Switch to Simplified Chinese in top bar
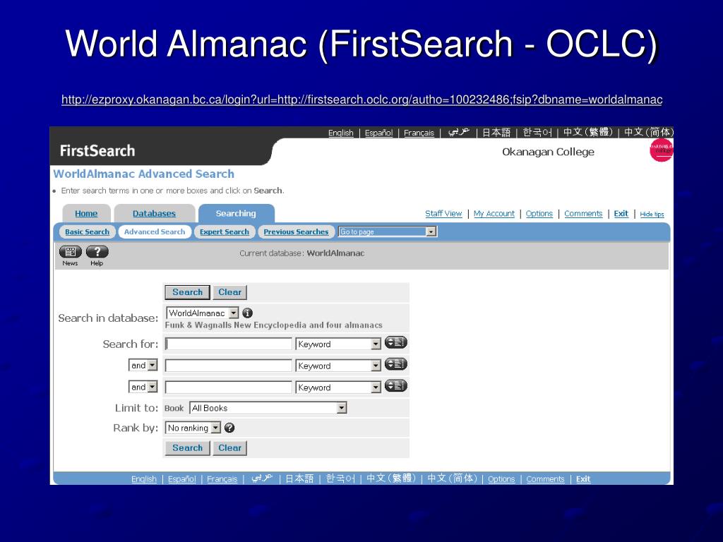723x542 pixels. coord(649,132)
